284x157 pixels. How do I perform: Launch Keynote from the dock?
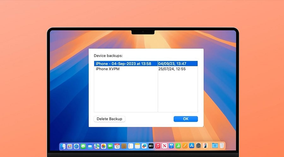[171, 146]
